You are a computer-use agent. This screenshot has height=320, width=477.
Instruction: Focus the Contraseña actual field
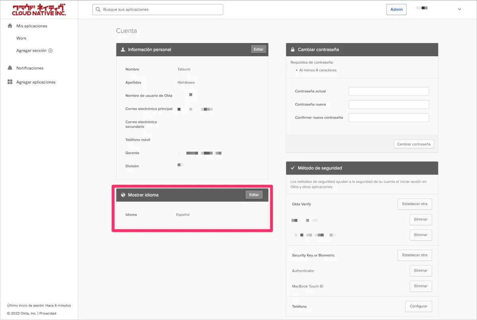(388, 91)
